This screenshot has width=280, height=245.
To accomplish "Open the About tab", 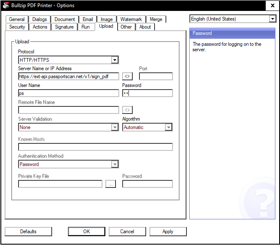I will (145, 27).
